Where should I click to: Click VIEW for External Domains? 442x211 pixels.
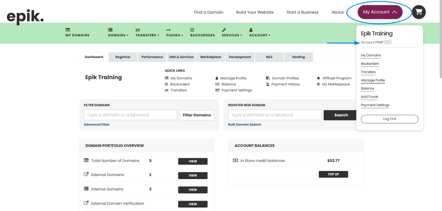click(x=193, y=176)
